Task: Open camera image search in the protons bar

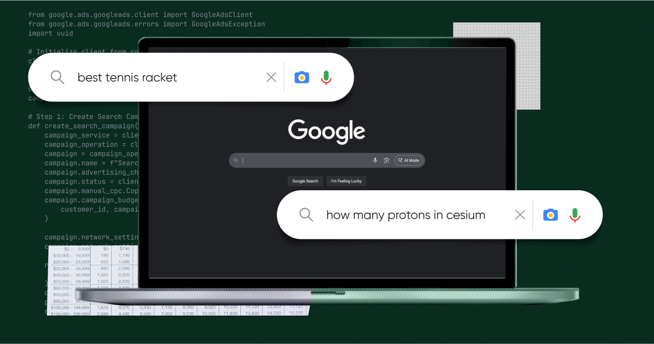Action: tap(550, 215)
